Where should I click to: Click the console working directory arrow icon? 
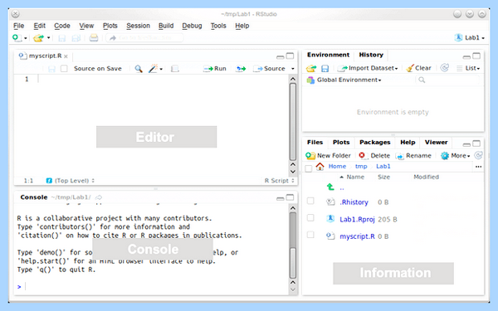[99, 197]
